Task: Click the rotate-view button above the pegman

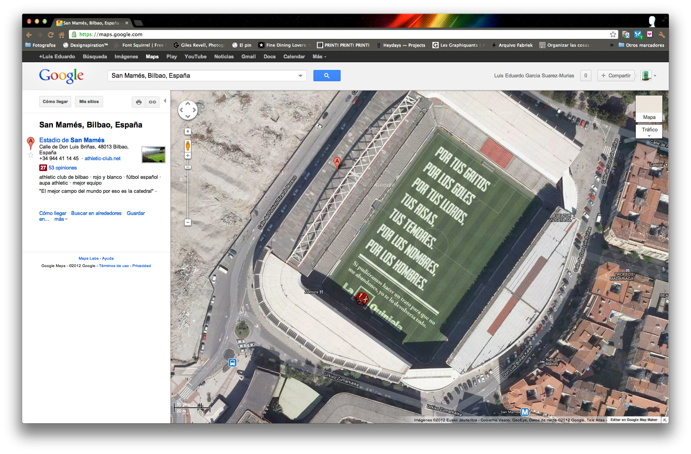Action: click(188, 131)
